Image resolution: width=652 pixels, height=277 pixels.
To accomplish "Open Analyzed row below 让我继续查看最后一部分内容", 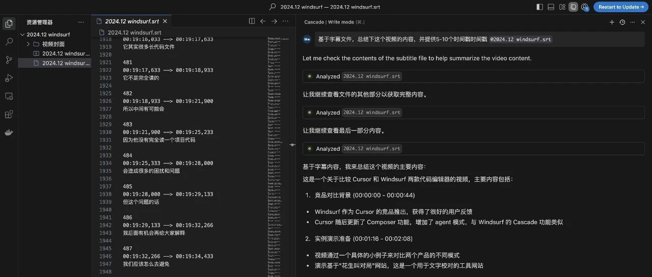I will pyautogui.click(x=473, y=149).
